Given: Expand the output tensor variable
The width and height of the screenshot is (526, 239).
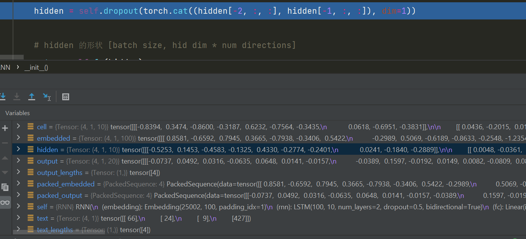Looking at the screenshot, I should tap(18, 161).
